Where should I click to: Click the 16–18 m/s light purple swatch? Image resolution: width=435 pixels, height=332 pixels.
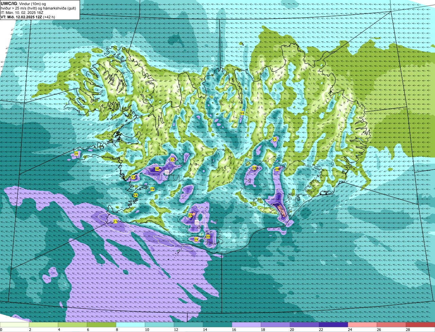click(x=246, y=325)
